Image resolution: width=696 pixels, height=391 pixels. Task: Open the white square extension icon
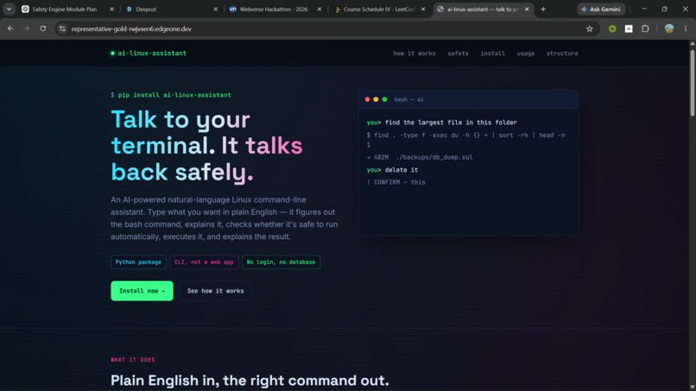click(x=629, y=28)
